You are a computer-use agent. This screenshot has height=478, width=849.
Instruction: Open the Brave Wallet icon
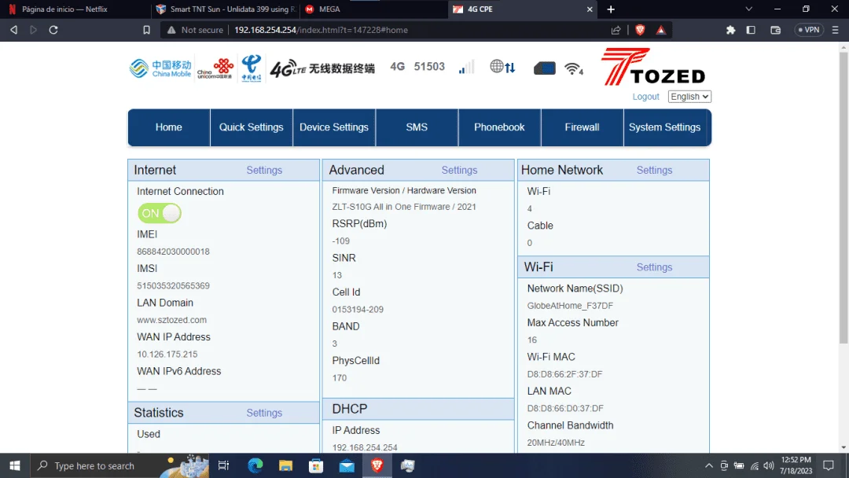(x=775, y=30)
